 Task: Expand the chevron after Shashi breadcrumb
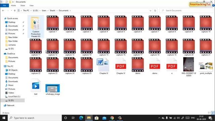point(57,10)
